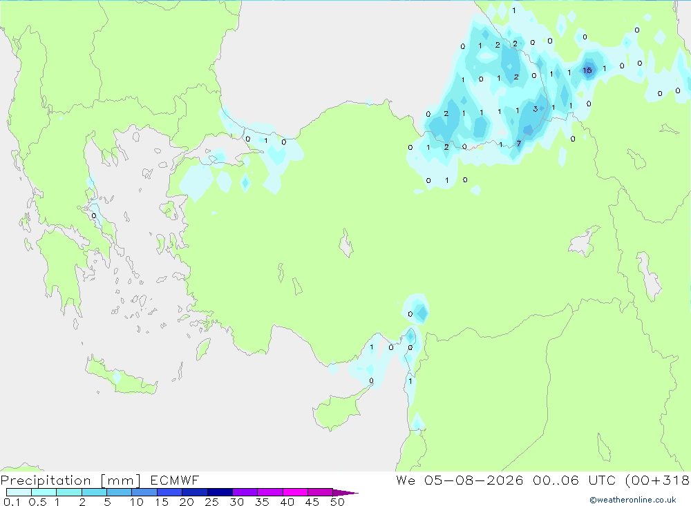Select the 5–10 mm legend color swatch
Screen dimensions: 691x506
(x=119, y=492)
